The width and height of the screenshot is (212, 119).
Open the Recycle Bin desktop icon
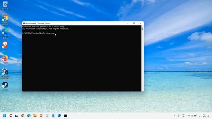(5, 5)
